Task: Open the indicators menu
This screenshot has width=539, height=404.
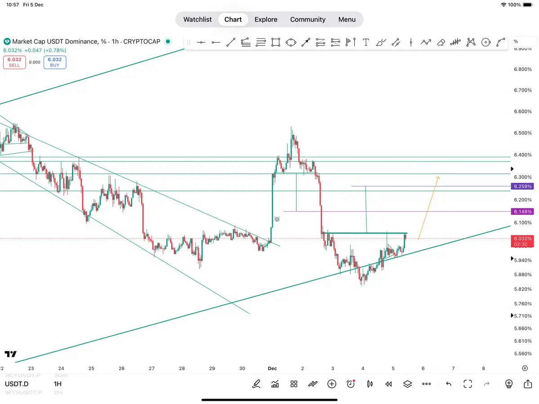Action: pyautogui.click(x=275, y=384)
